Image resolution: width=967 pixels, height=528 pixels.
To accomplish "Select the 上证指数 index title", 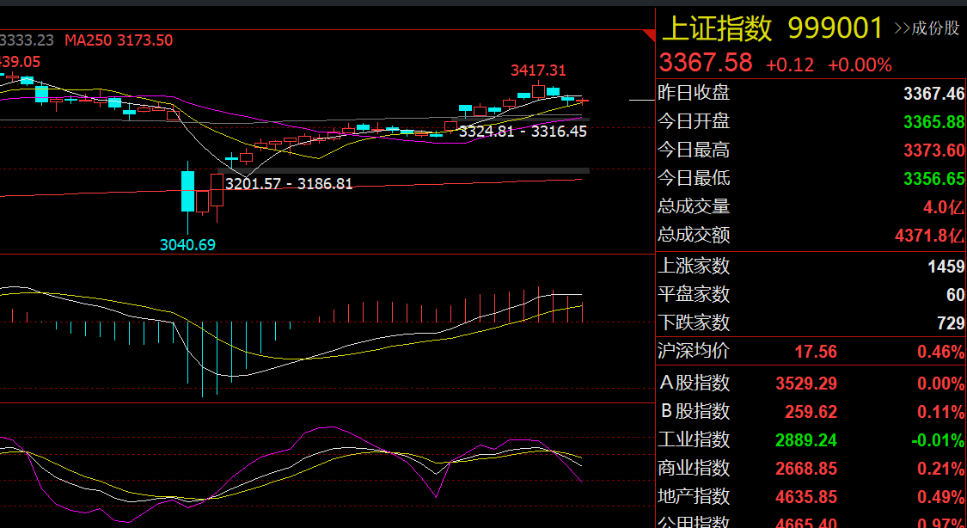I will [717, 28].
